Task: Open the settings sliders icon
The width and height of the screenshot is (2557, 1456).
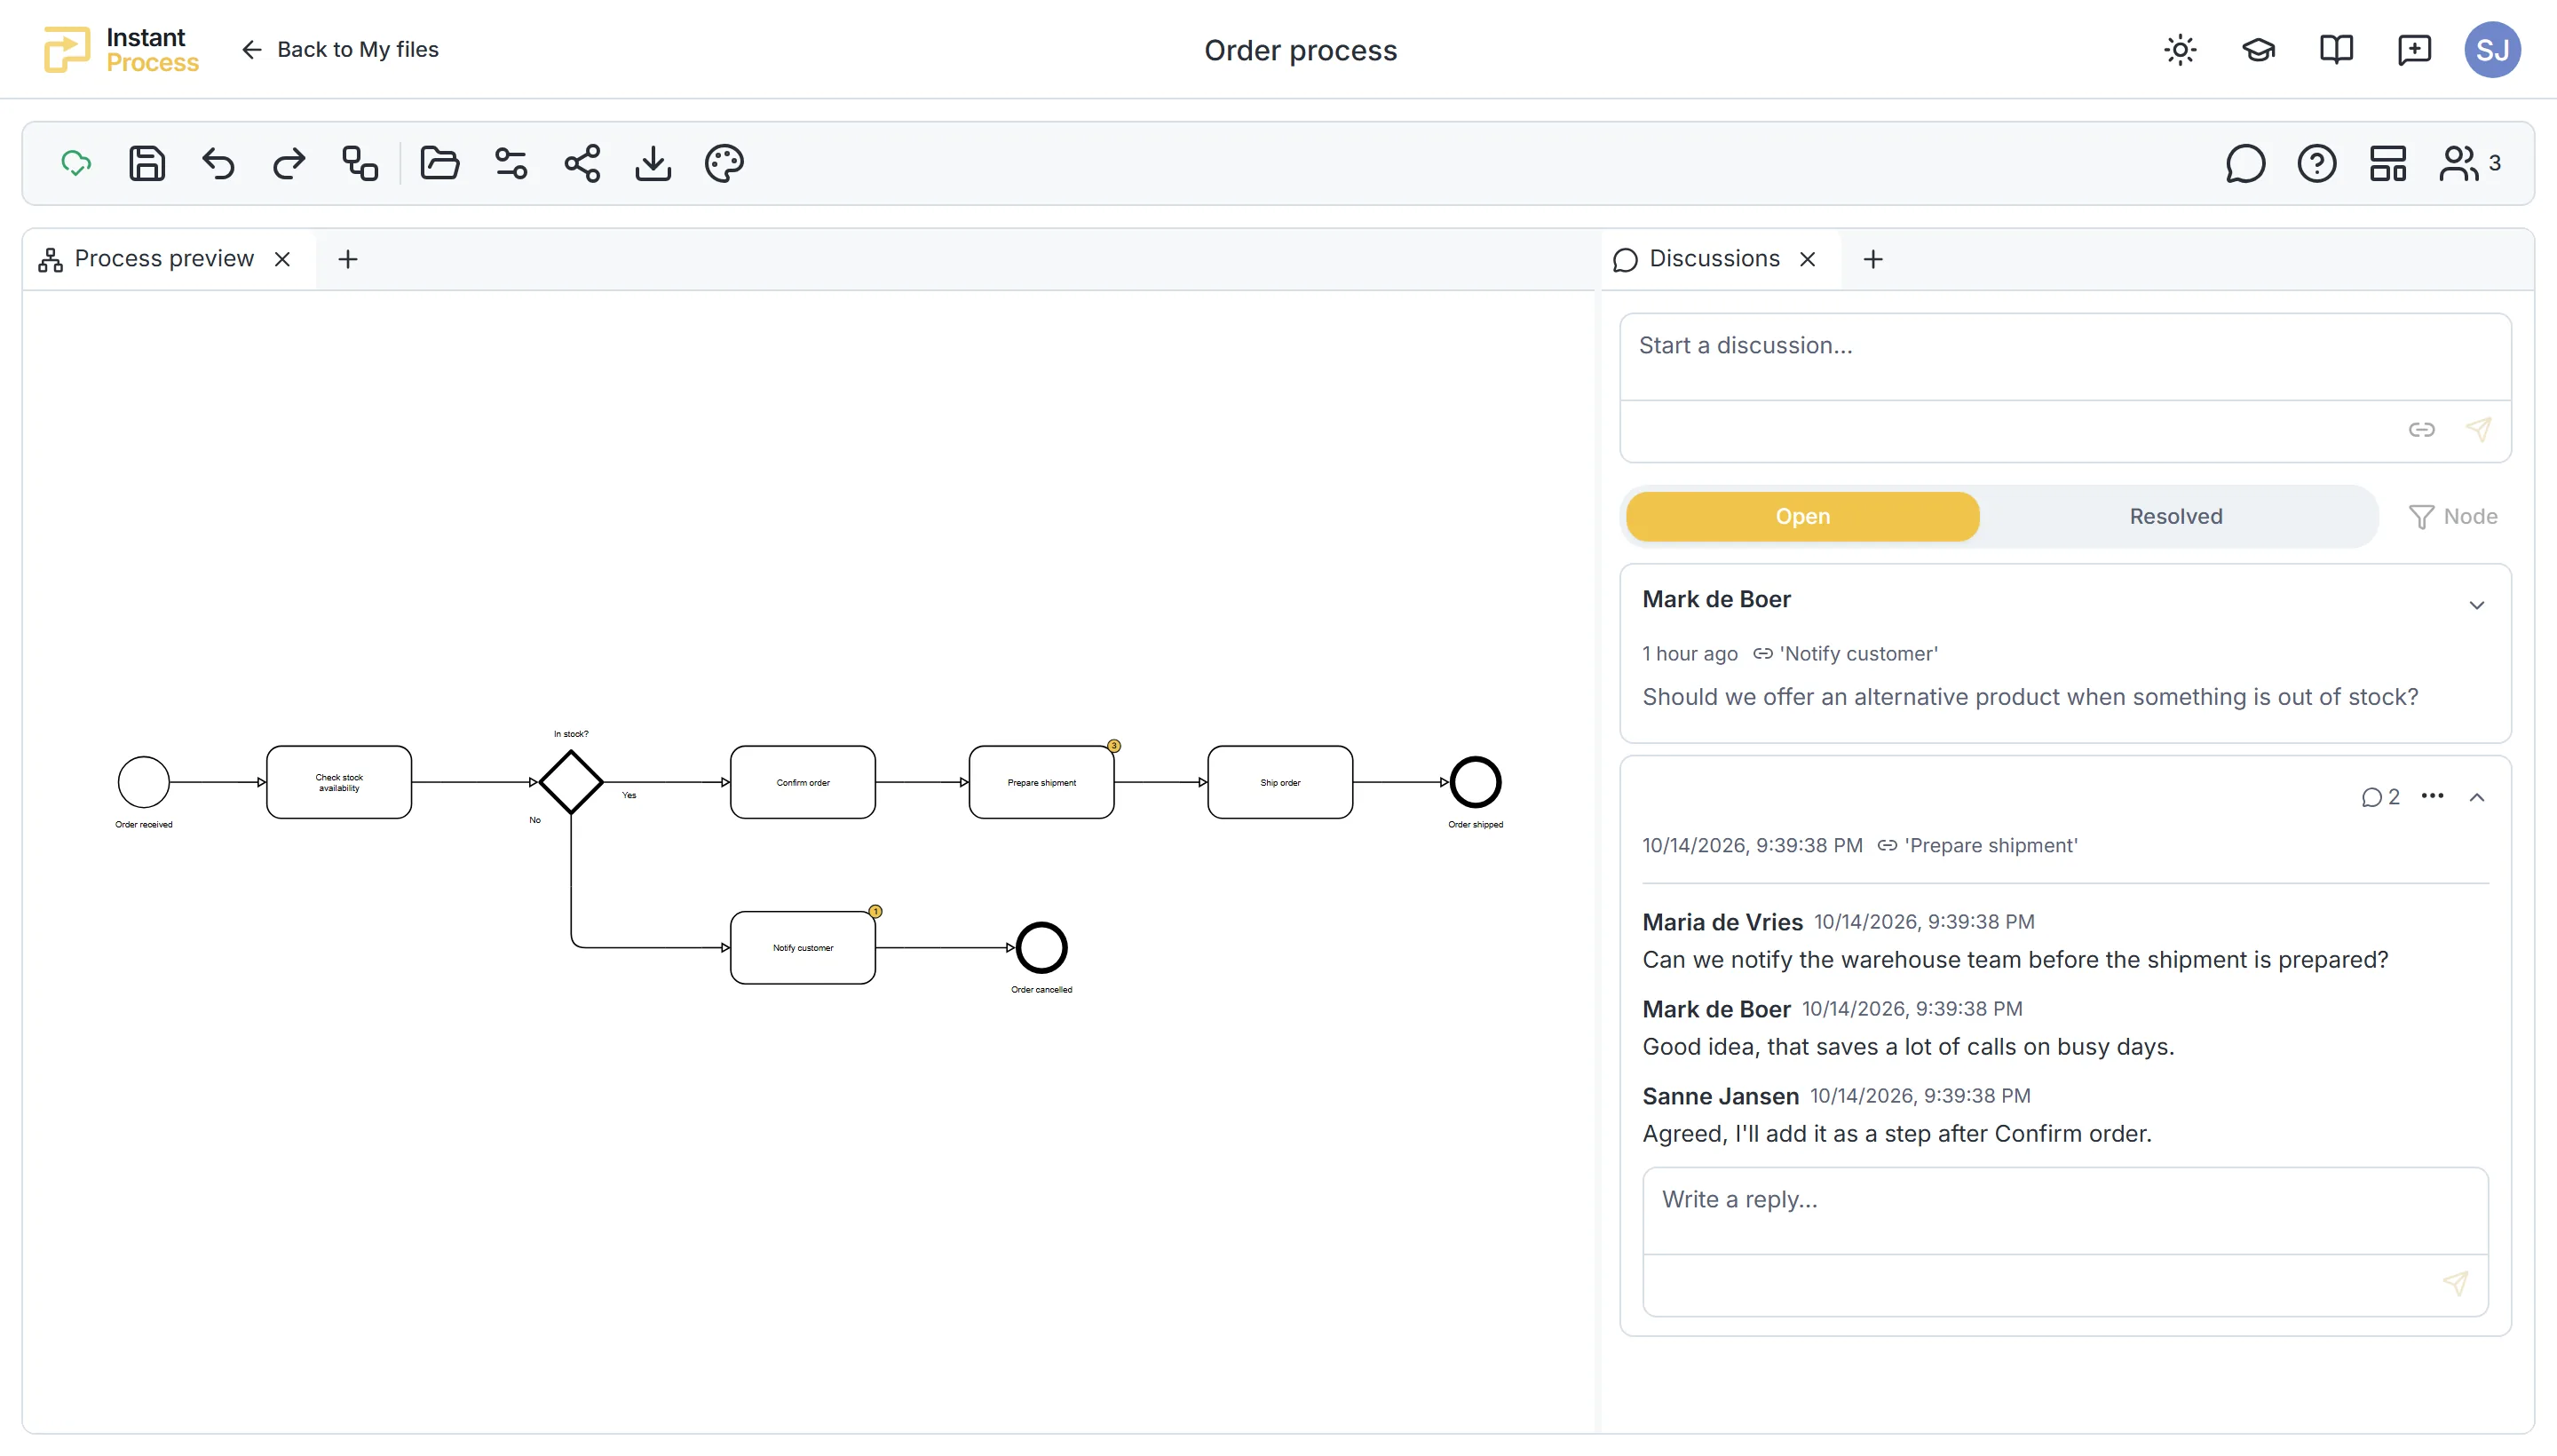Action: 511,163
